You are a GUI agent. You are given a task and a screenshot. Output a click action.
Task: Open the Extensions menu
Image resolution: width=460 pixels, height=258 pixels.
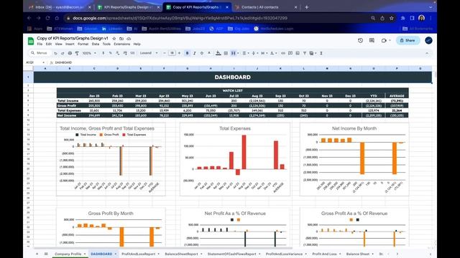pyautogui.click(x=121, y=44)
